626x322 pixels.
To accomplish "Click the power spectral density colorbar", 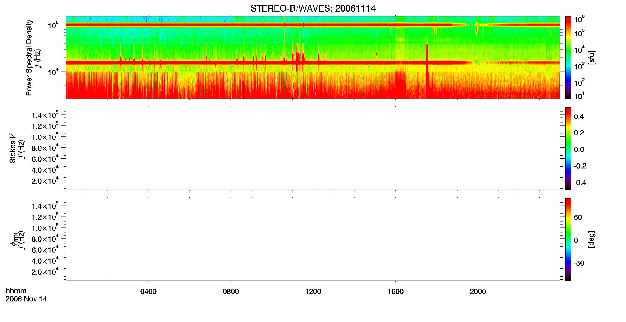I will 568,58.
